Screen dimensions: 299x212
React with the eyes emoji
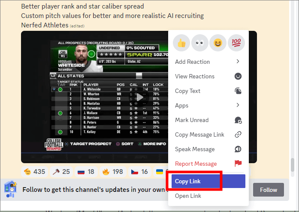tap(199, 42)
